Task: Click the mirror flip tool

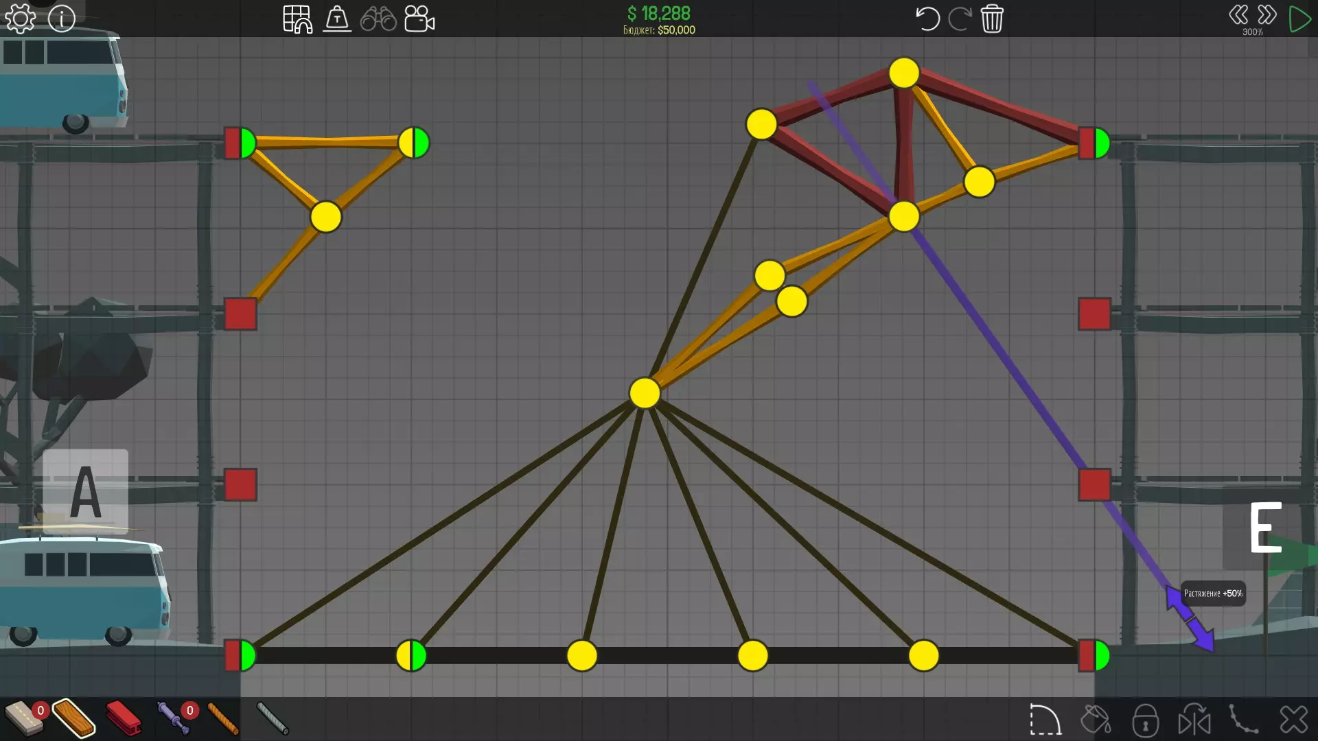Action: [x=1194, y=720]
